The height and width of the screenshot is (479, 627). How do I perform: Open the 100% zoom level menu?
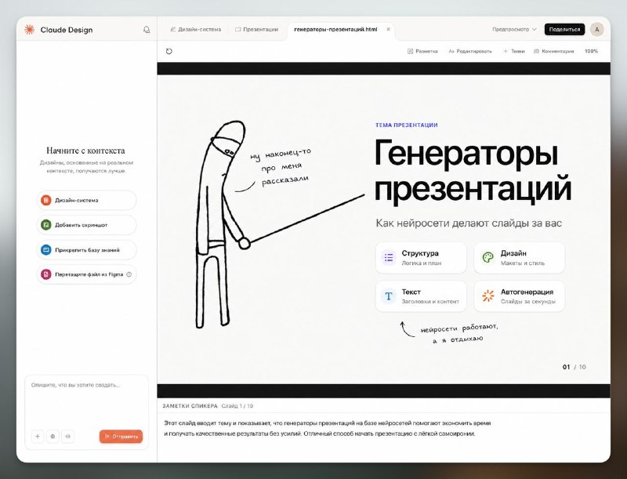point(591,51)
